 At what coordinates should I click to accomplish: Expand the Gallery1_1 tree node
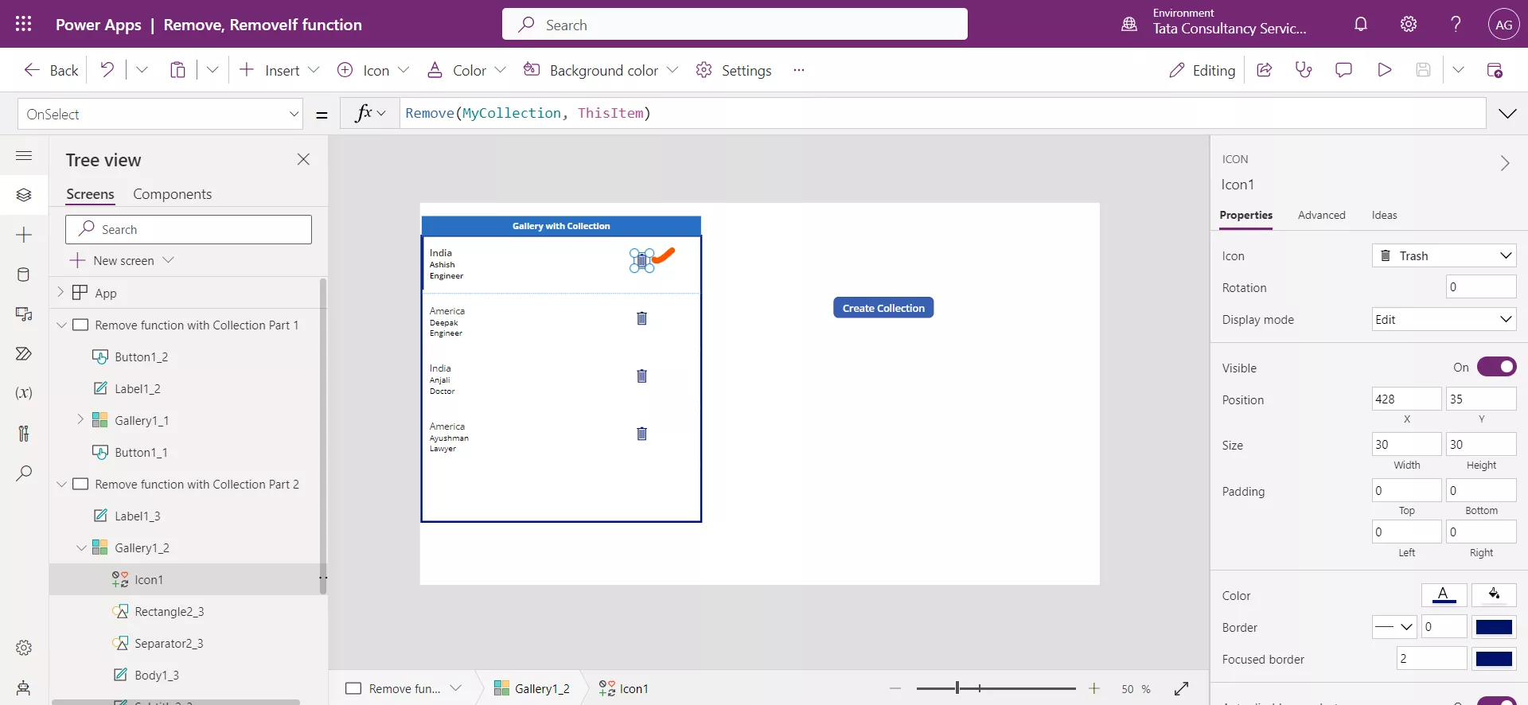80,419
